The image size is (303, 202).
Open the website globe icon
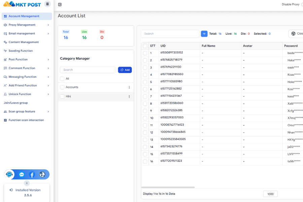pyautogui.click(x=42, y=174)
